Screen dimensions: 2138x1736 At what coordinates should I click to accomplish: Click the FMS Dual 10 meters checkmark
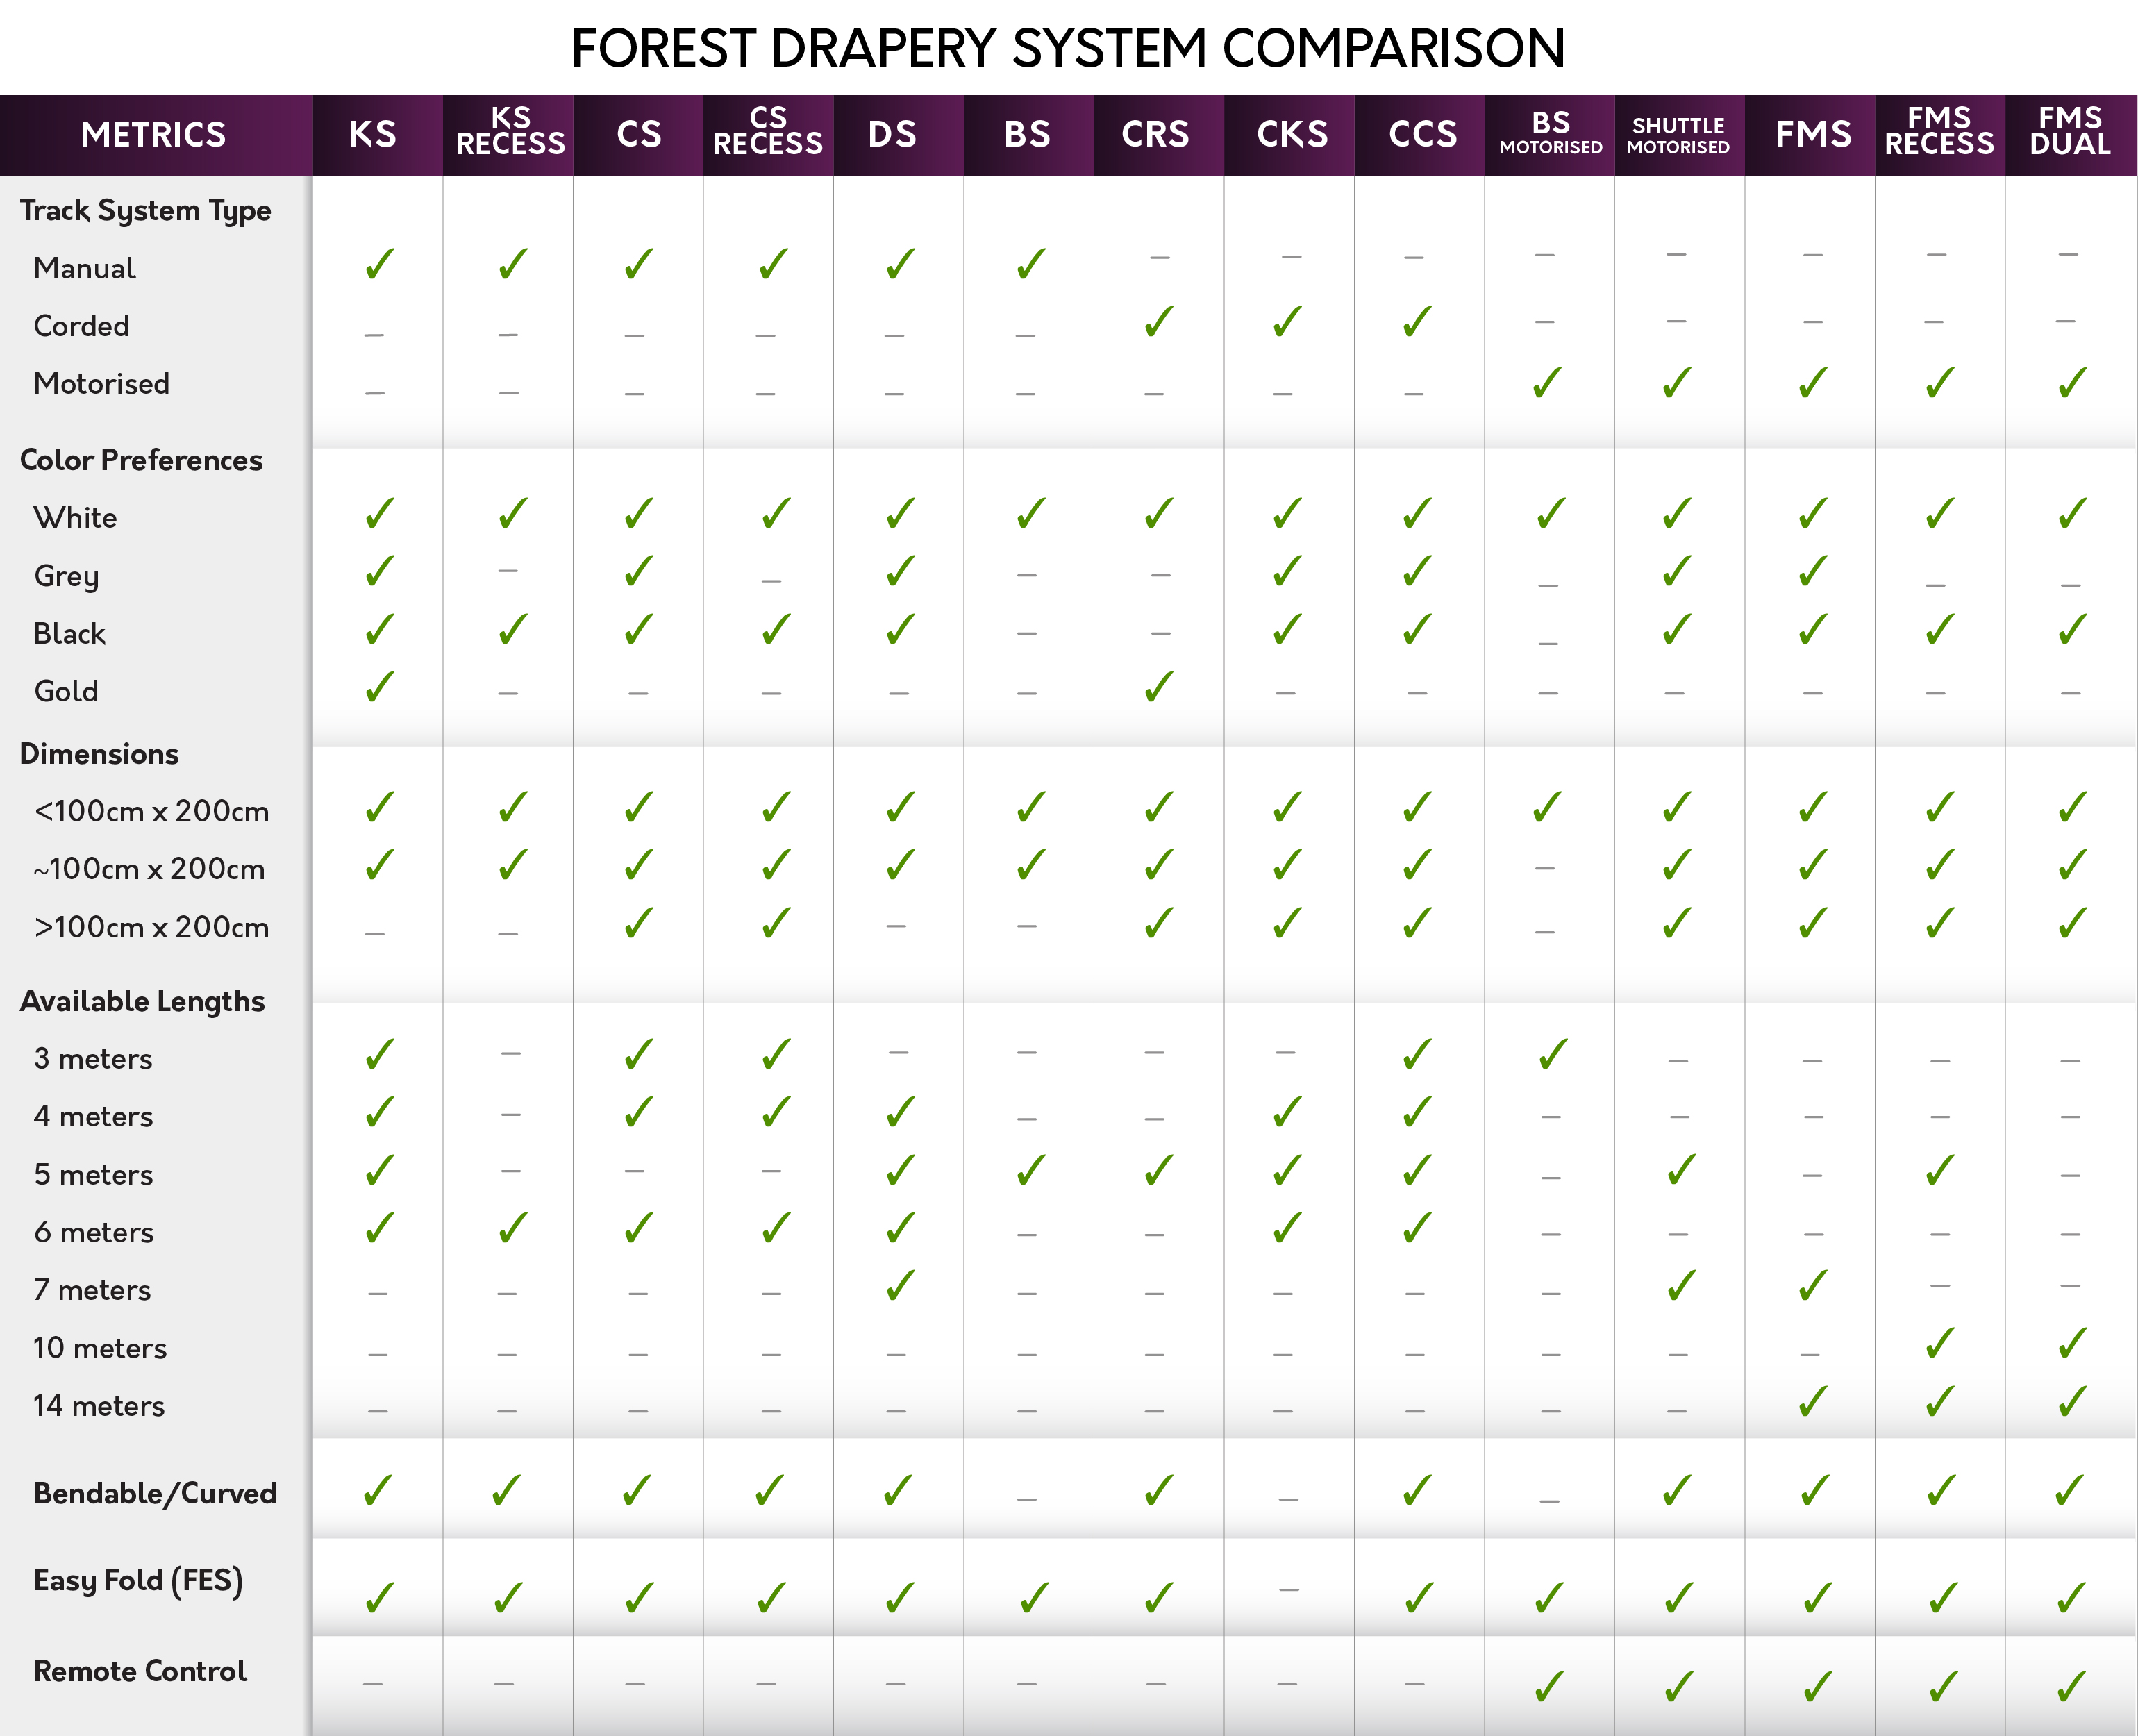click(x=2072, y=1344)
